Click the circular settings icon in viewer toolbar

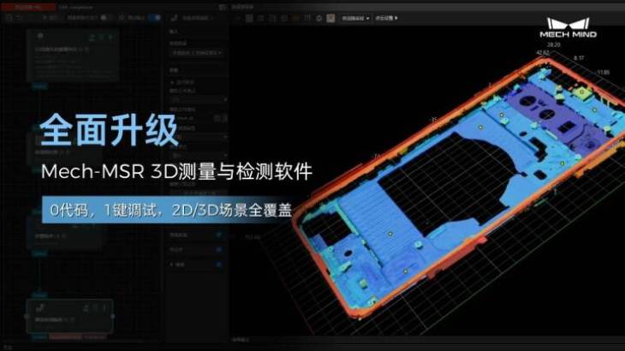318,18
